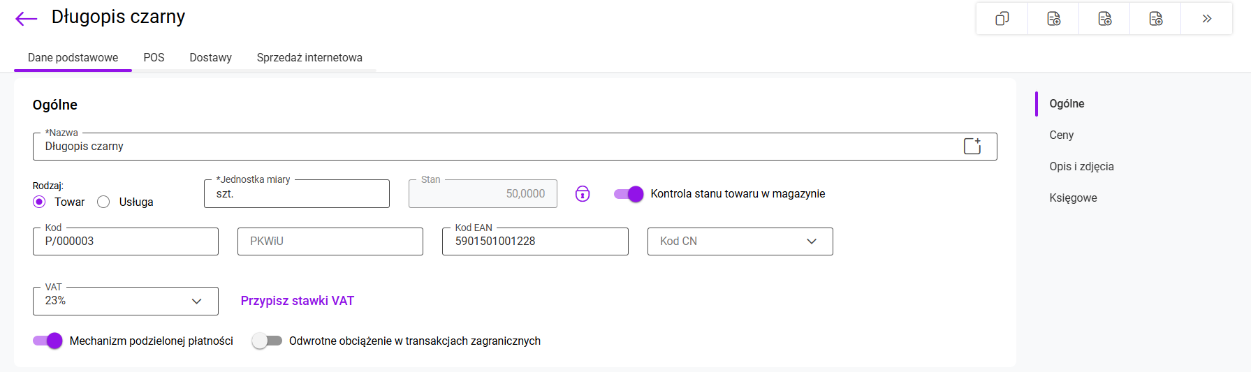Enable Odwrotne obciążenie w transakcjach zagranicznych
The image size is (1251, 372).
tap(267, 341)
